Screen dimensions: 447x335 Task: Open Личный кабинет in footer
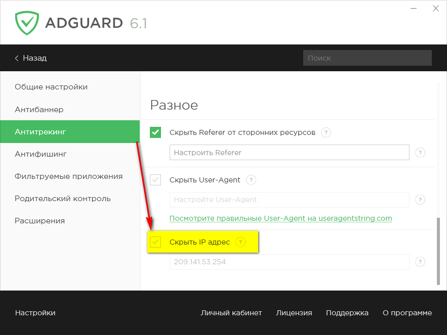tap(231, 313)
